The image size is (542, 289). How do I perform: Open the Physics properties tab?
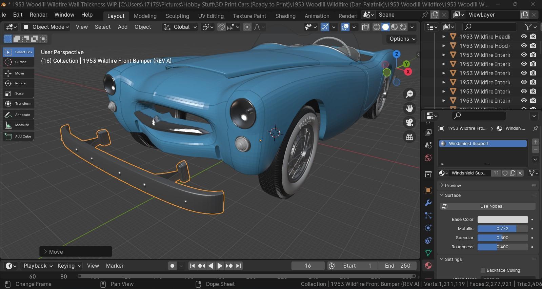(428, 228)
